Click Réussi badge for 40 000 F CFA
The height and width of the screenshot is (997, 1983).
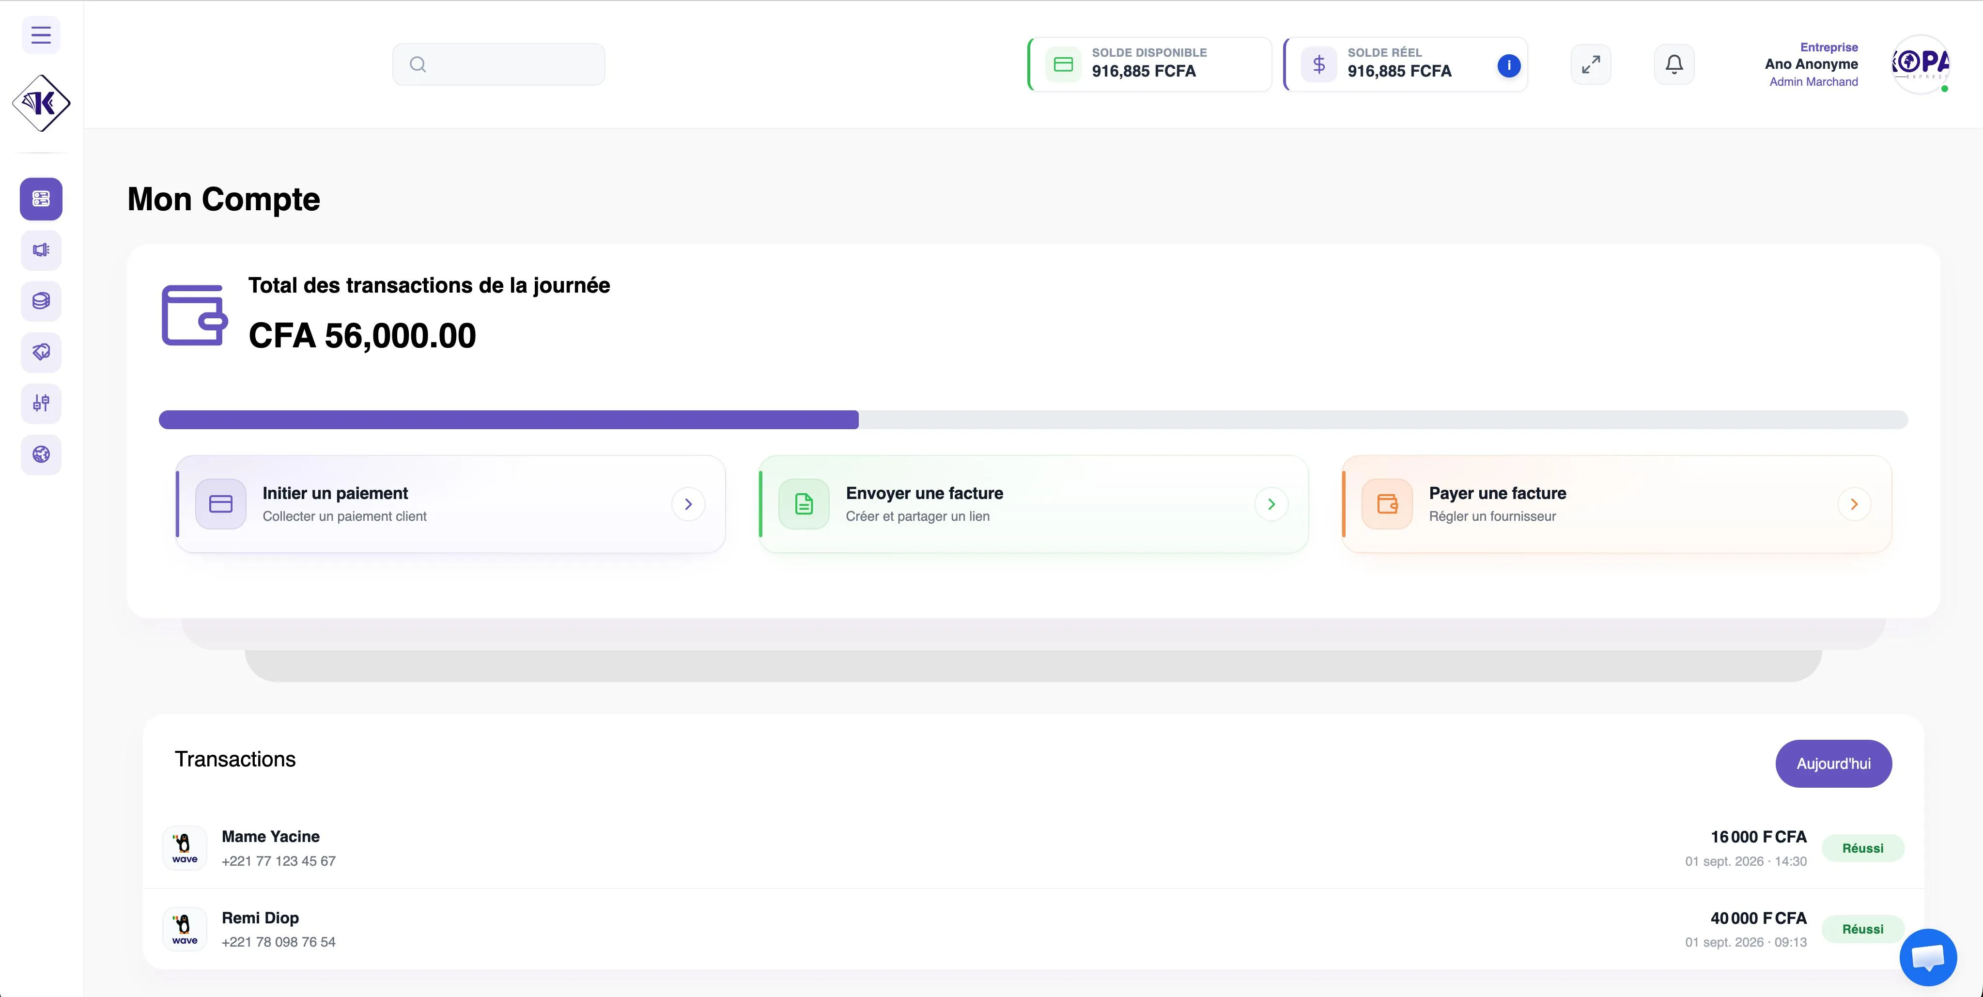[x=1863, y=929]
